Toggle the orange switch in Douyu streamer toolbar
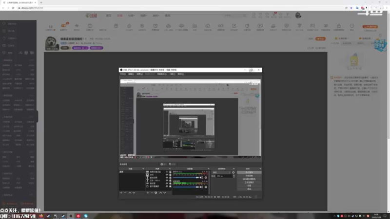The height and width of the screenshot is (219, 390). click(64, 26)
